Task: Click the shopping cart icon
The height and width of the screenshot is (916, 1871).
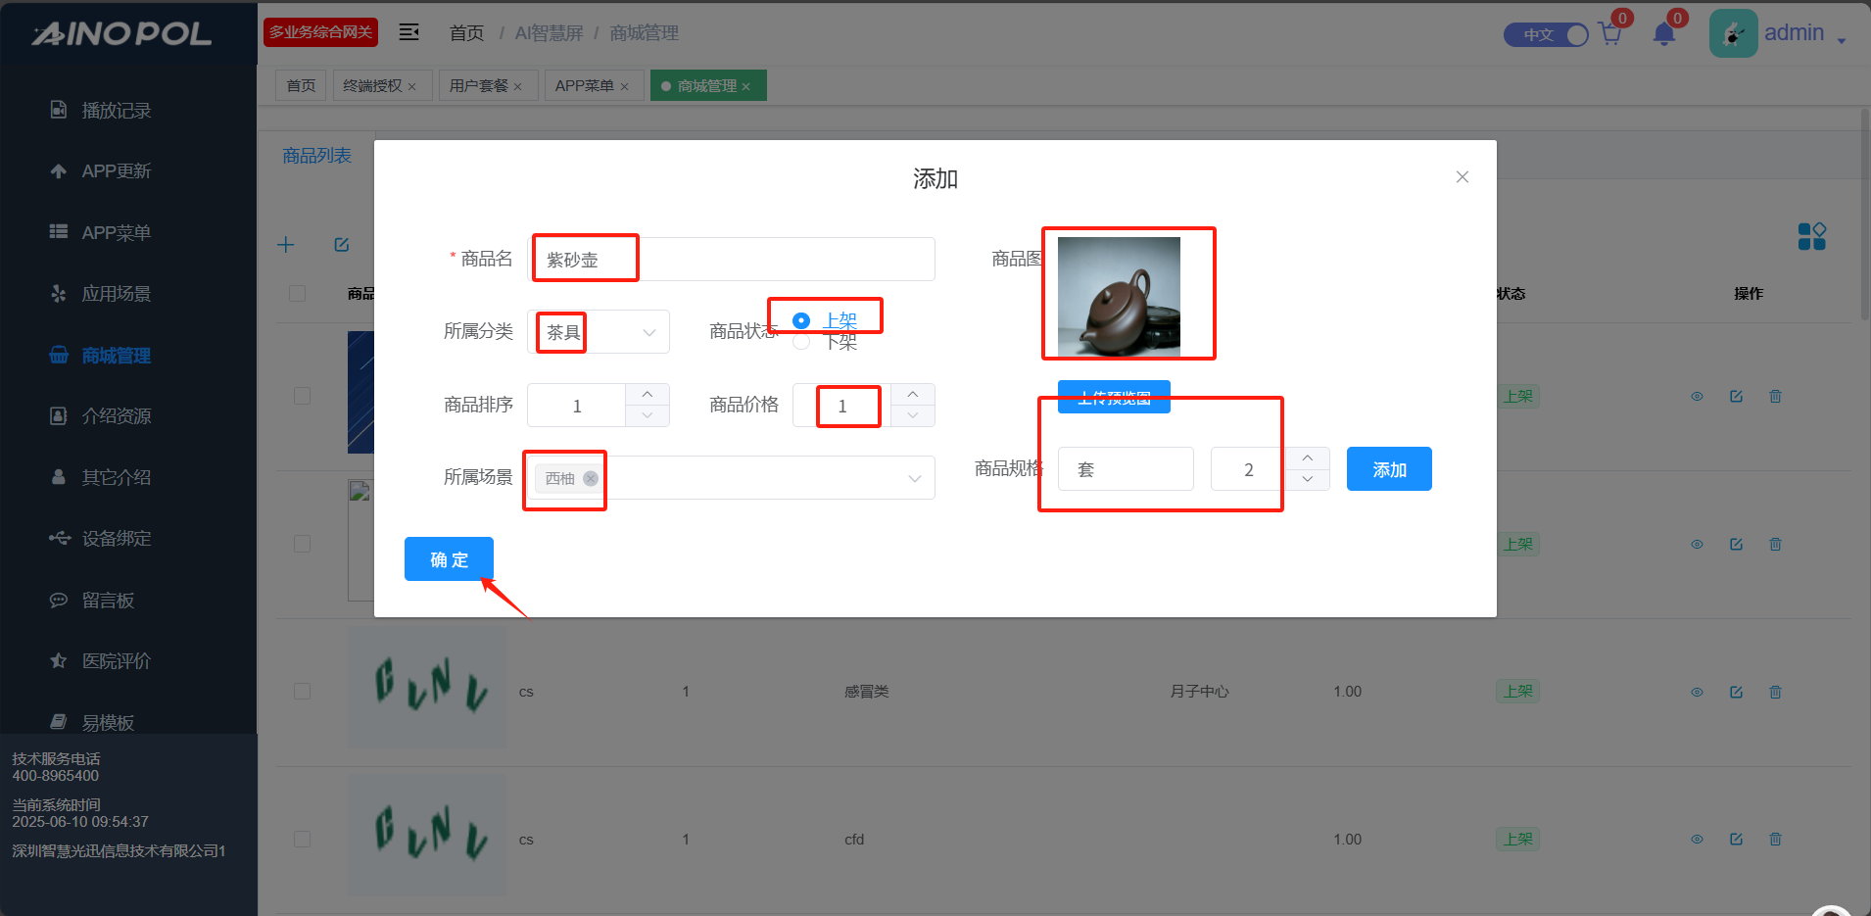Action: tap(1609, 35)
